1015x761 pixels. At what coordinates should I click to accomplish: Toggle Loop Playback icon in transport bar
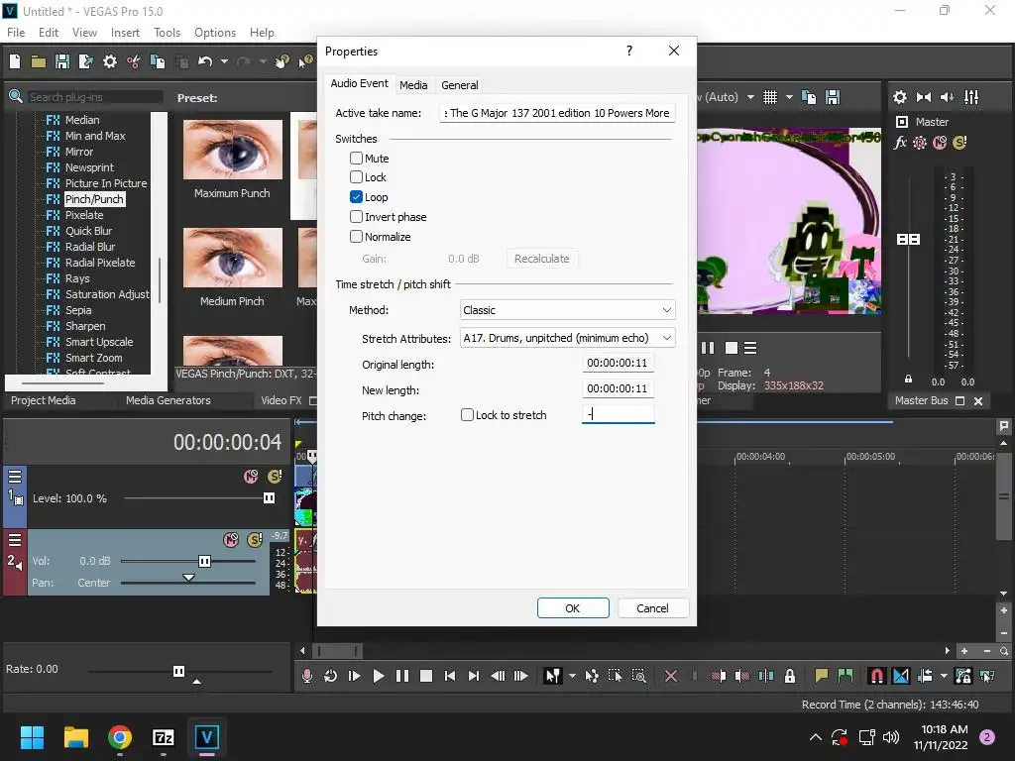click(330, 676)
